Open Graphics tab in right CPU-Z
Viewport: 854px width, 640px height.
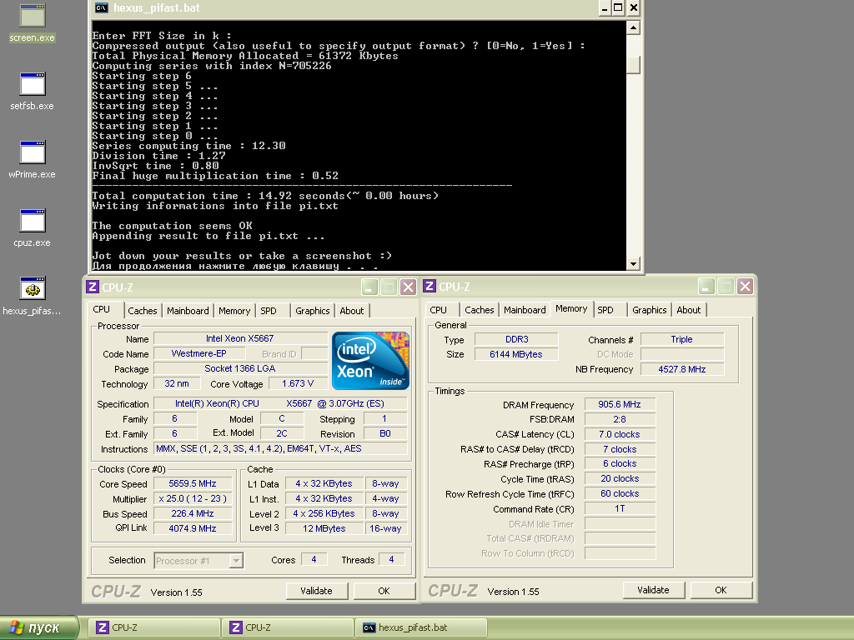[649, 310]
